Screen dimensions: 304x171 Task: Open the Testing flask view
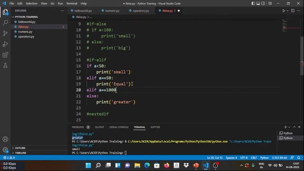(x=5, y=66)
